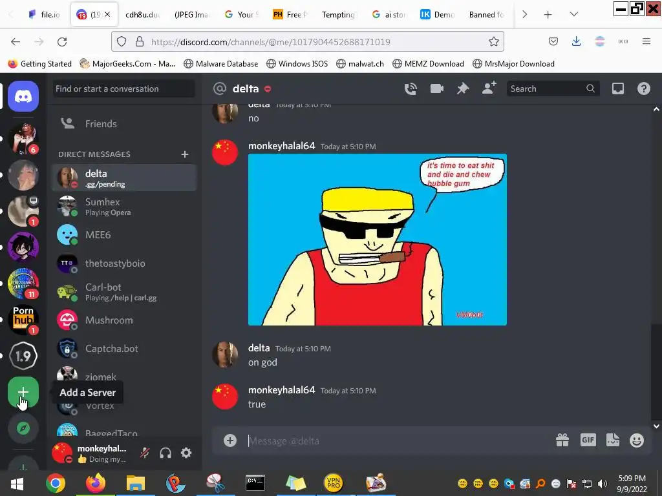Switch to the Banned fo tab

point(486,14)
